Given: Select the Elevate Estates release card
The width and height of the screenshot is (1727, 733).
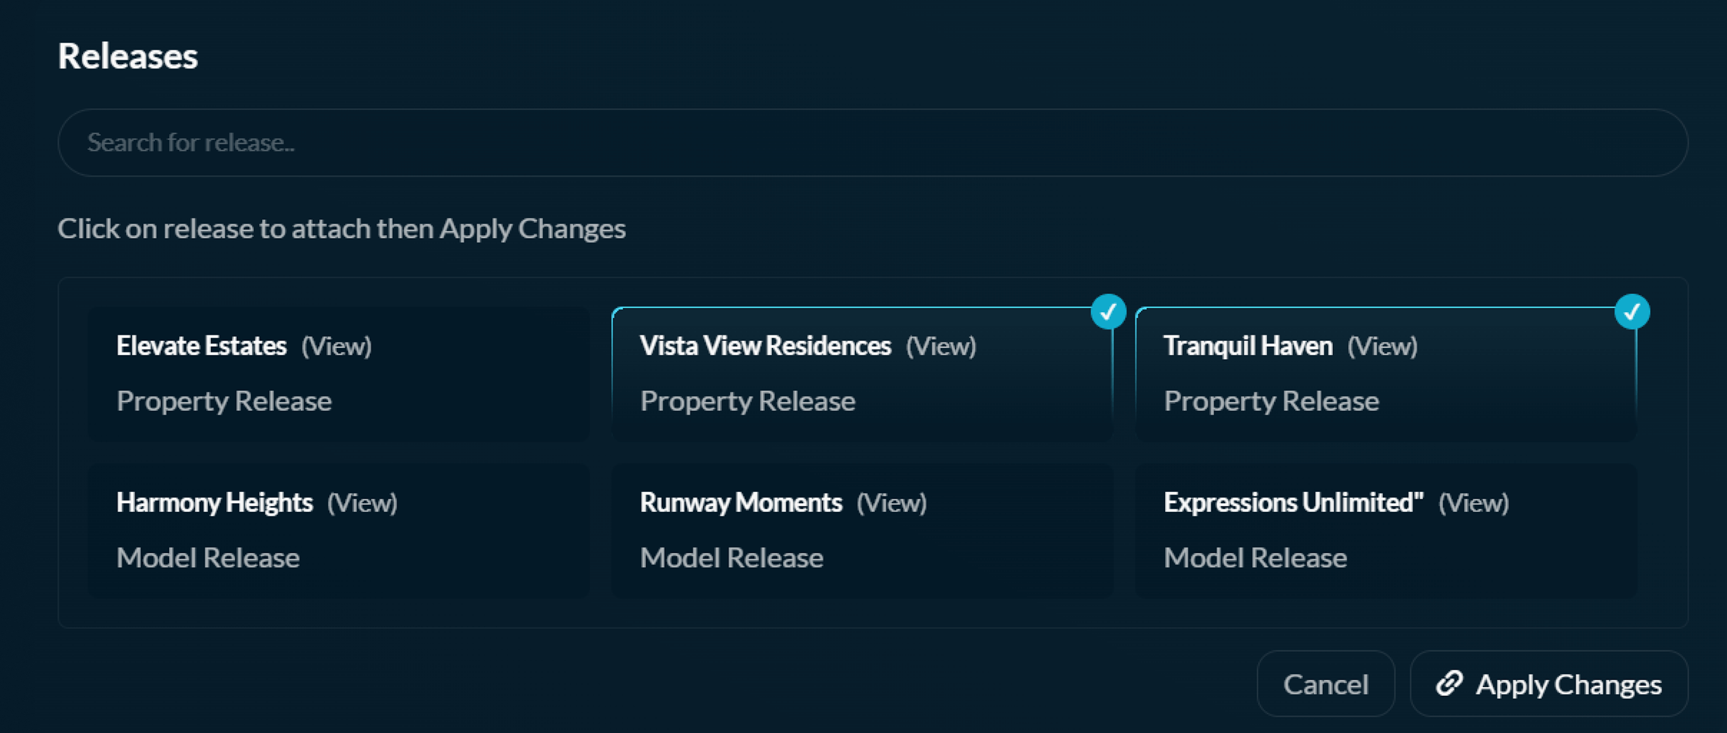Looking at the screenshot, I should coord(339,374).
